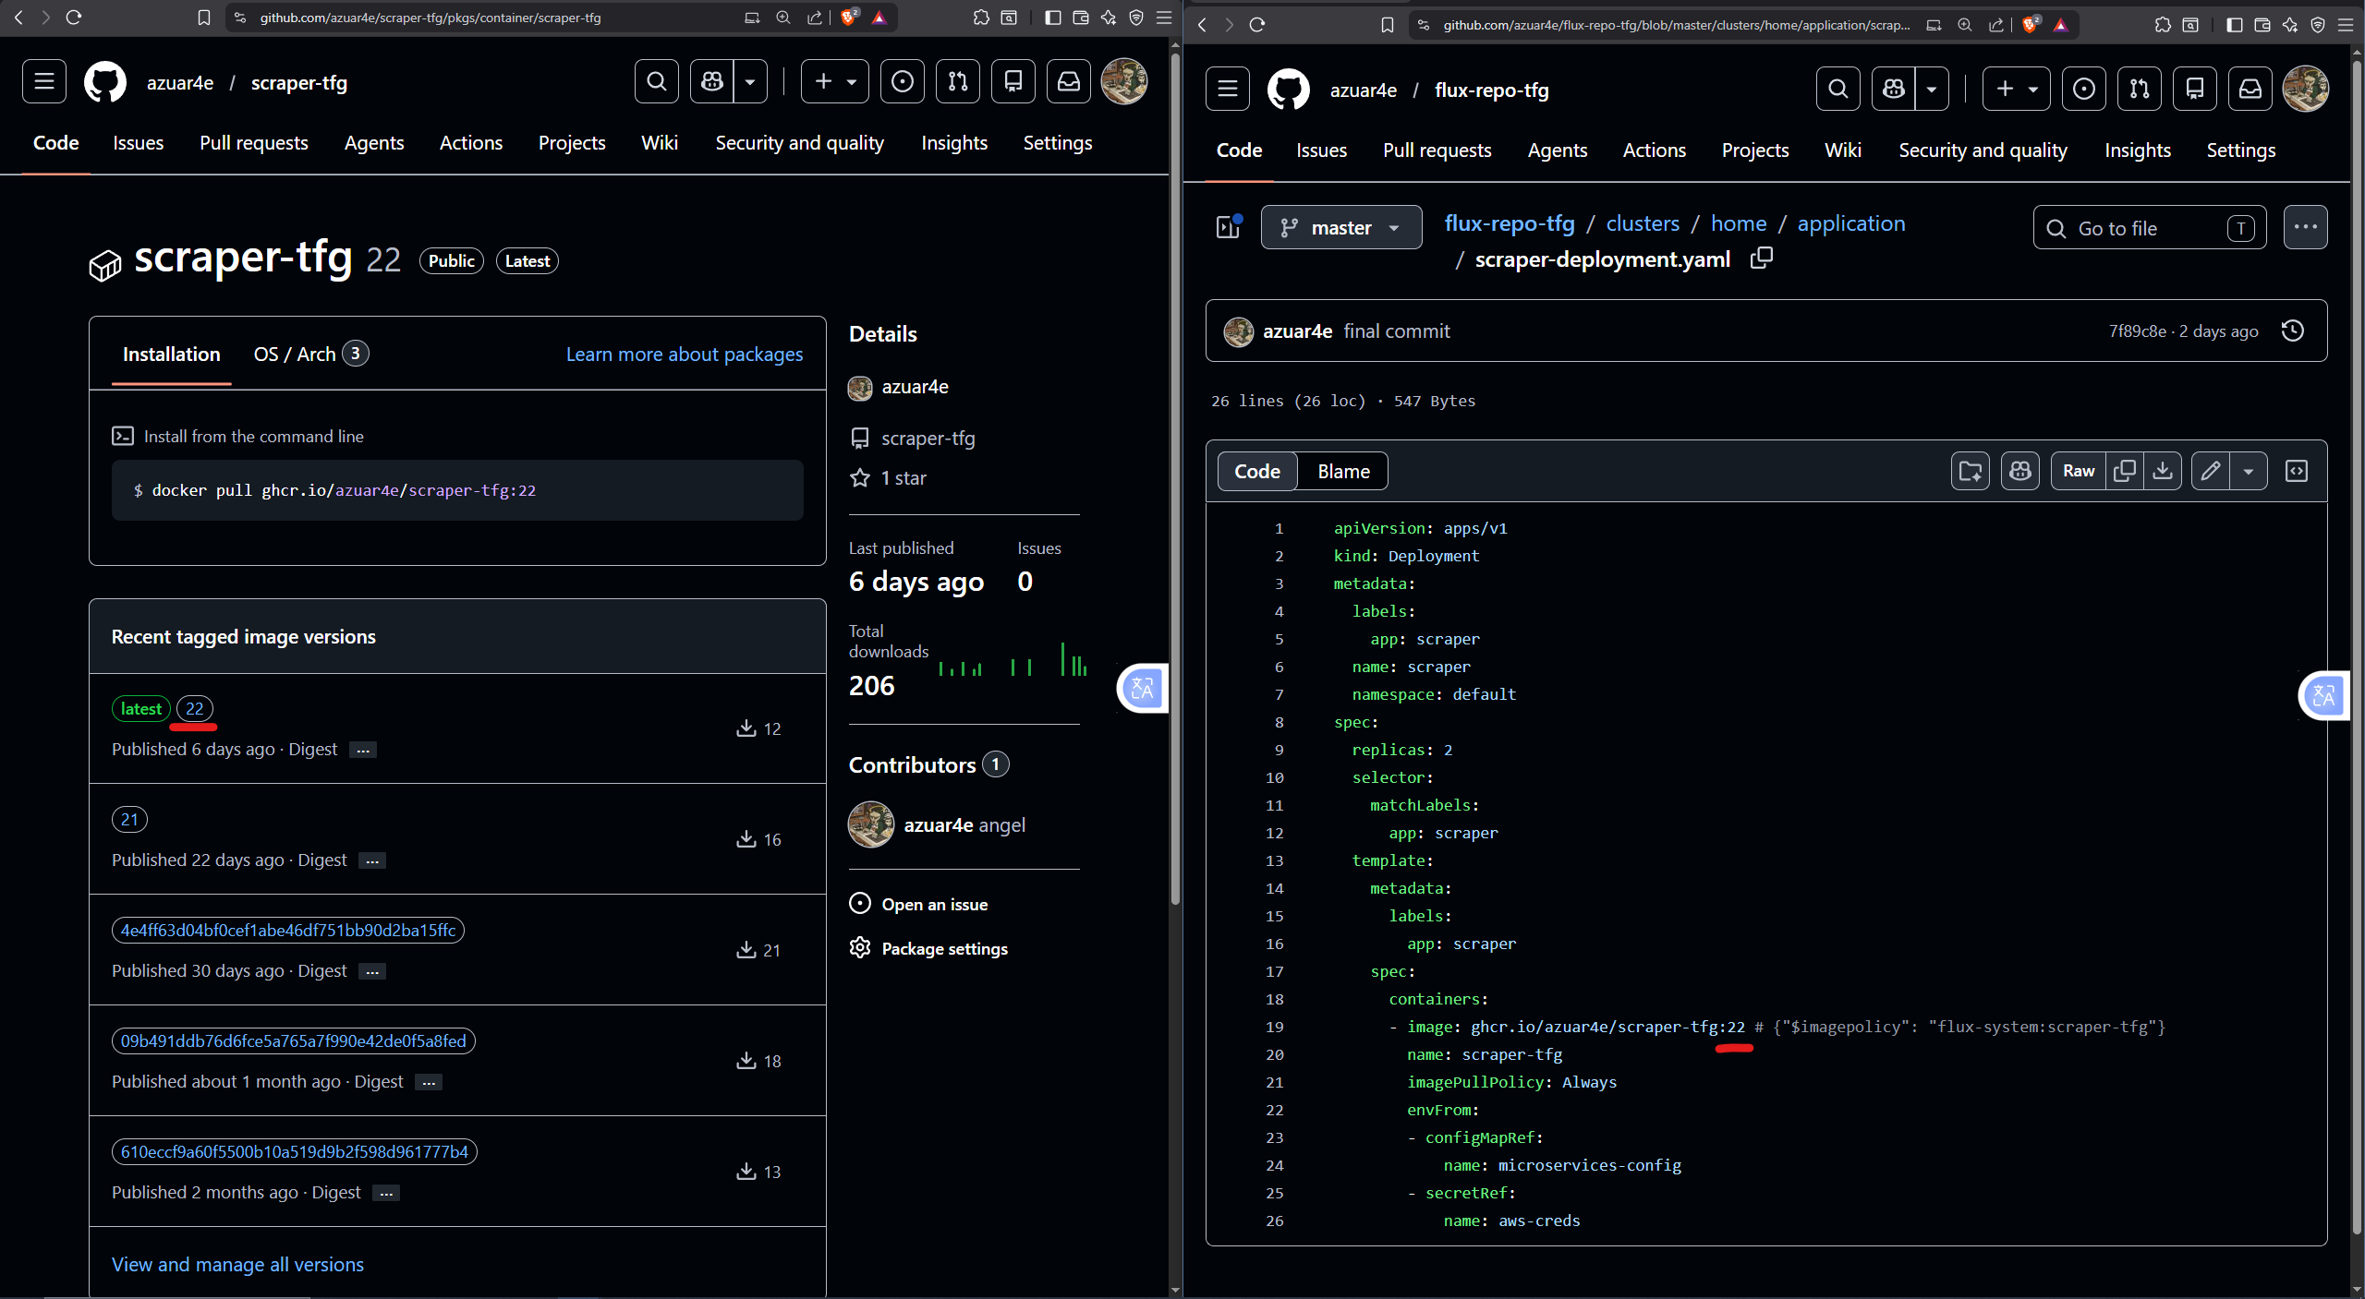Expand Copilot dropdown arrow in left window

click(x=750, y=82)
